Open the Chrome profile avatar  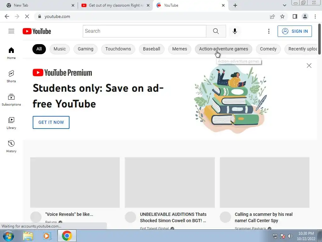click(x=305, y=16)
